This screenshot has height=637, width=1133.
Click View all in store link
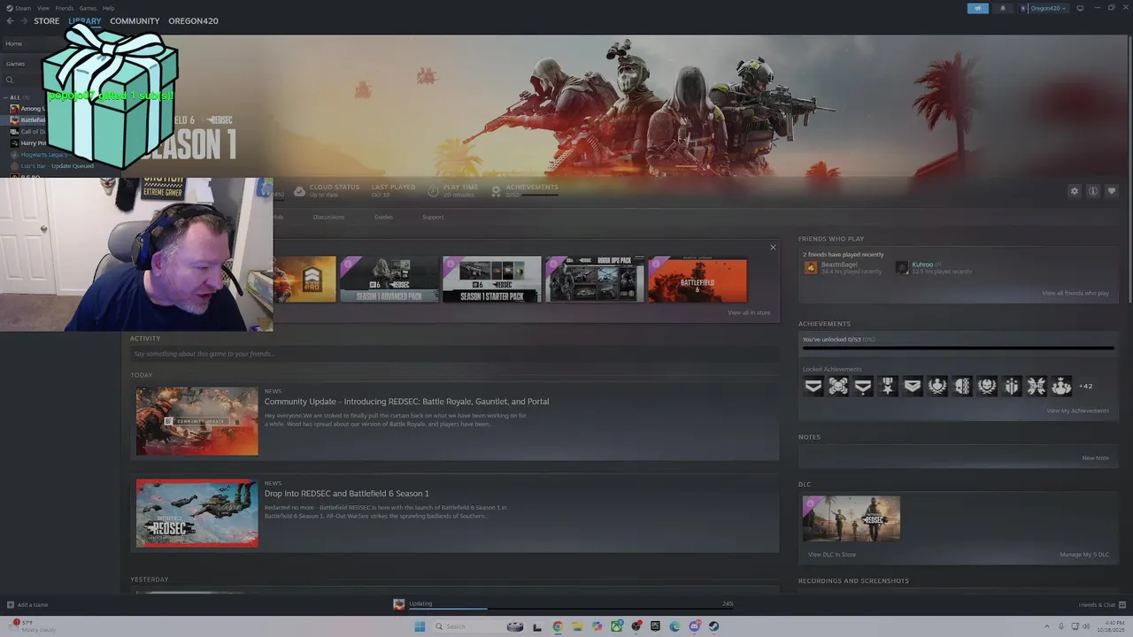[x=749, y=312]
